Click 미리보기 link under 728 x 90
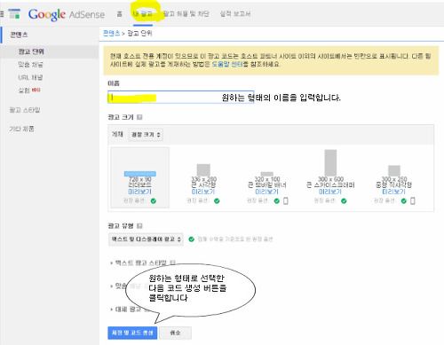Screen dimensions: 444x345 pyautogui.click(x=140, y=192)
